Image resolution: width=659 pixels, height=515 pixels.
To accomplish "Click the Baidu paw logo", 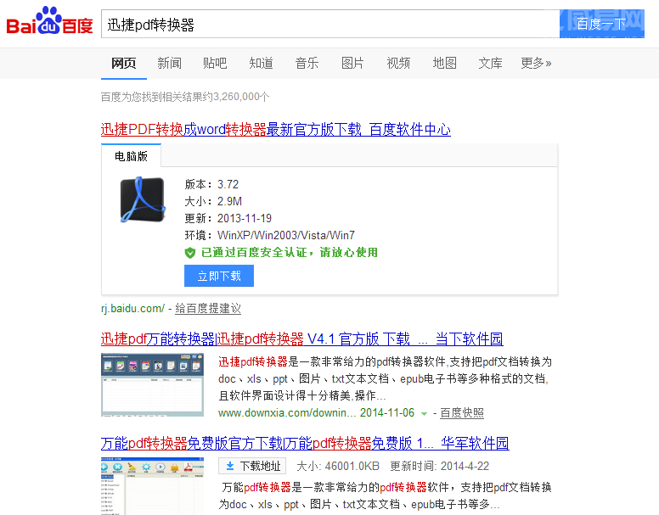I will [49, 20].
